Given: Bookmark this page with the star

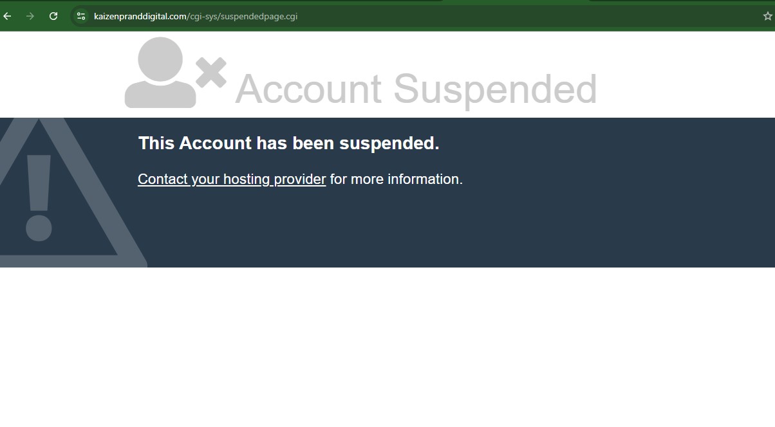Looking at the screenshot, I should [767, 16].
